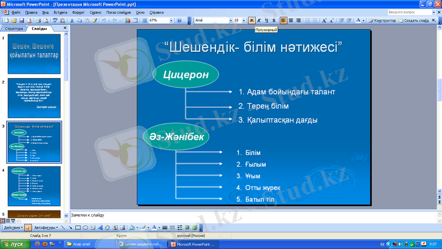Click the Increase Font Size icon
The image size is (442, 249).
(x=324, y=20)
